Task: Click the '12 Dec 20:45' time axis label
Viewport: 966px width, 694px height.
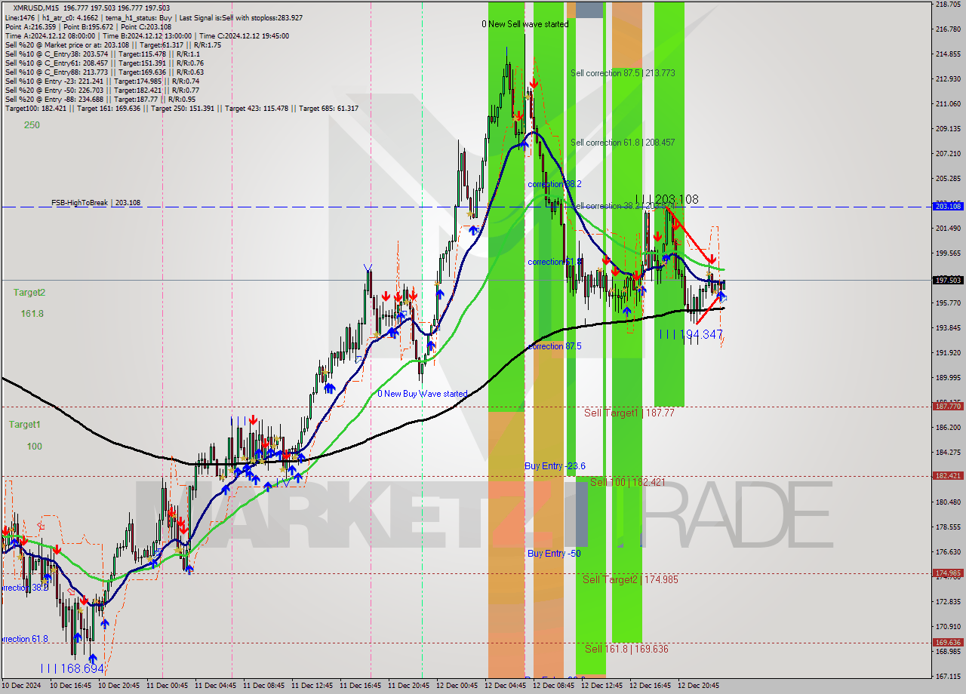Action: (x=700, y=686)
